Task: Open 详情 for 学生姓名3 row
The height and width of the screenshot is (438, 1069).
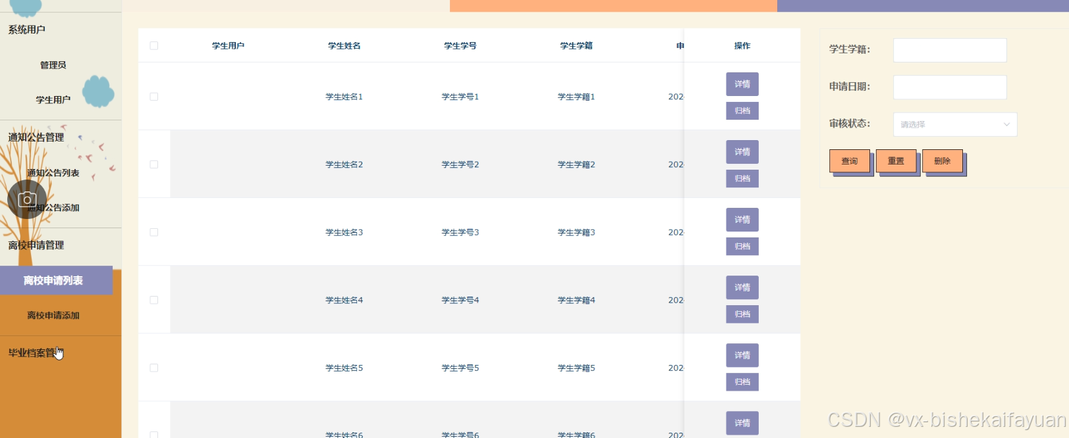Action: 742,220
